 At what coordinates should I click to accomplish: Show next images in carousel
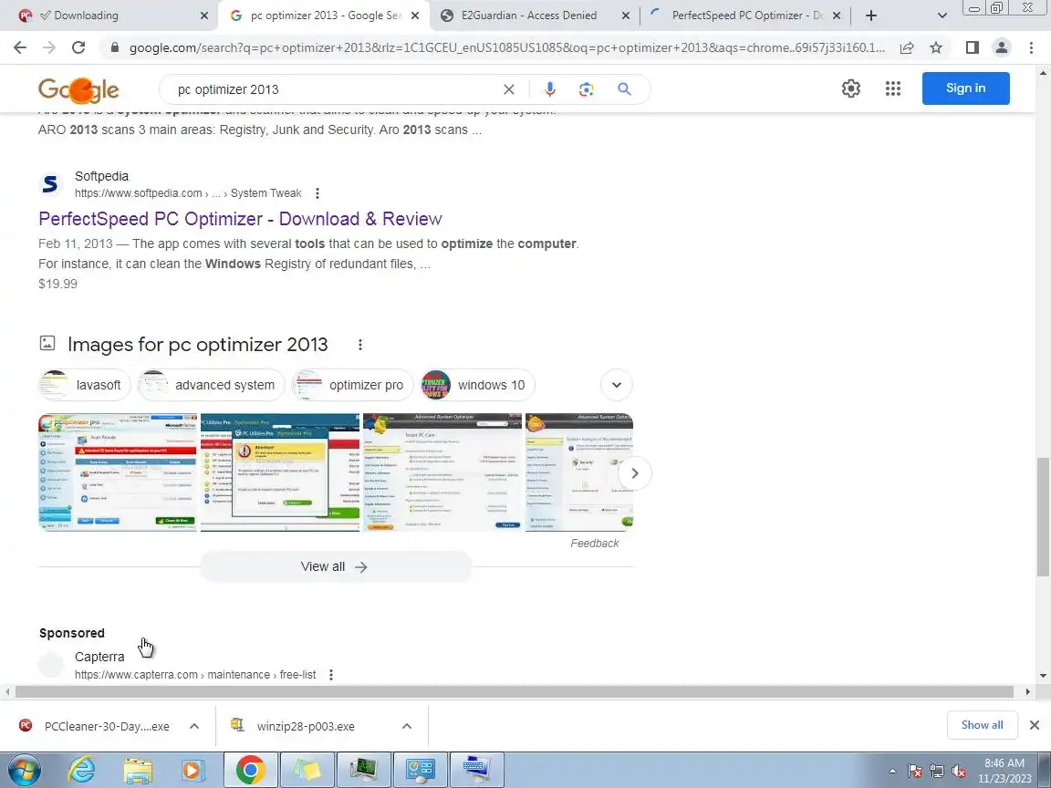click(634, 473)
